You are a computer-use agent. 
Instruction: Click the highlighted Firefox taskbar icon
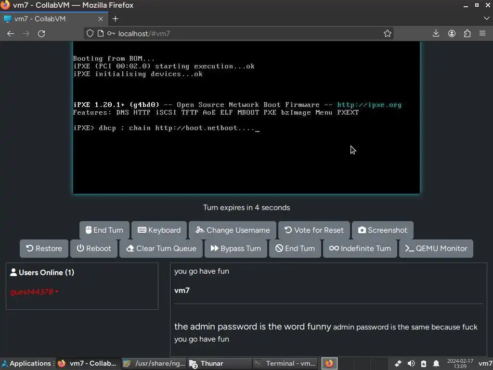[x=329, y=363]
